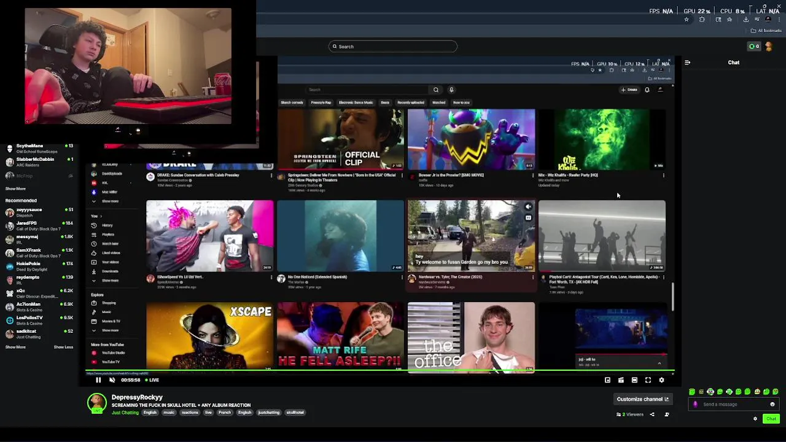Click the DepressyRockyy channel avatar

(x=96, y=403)
